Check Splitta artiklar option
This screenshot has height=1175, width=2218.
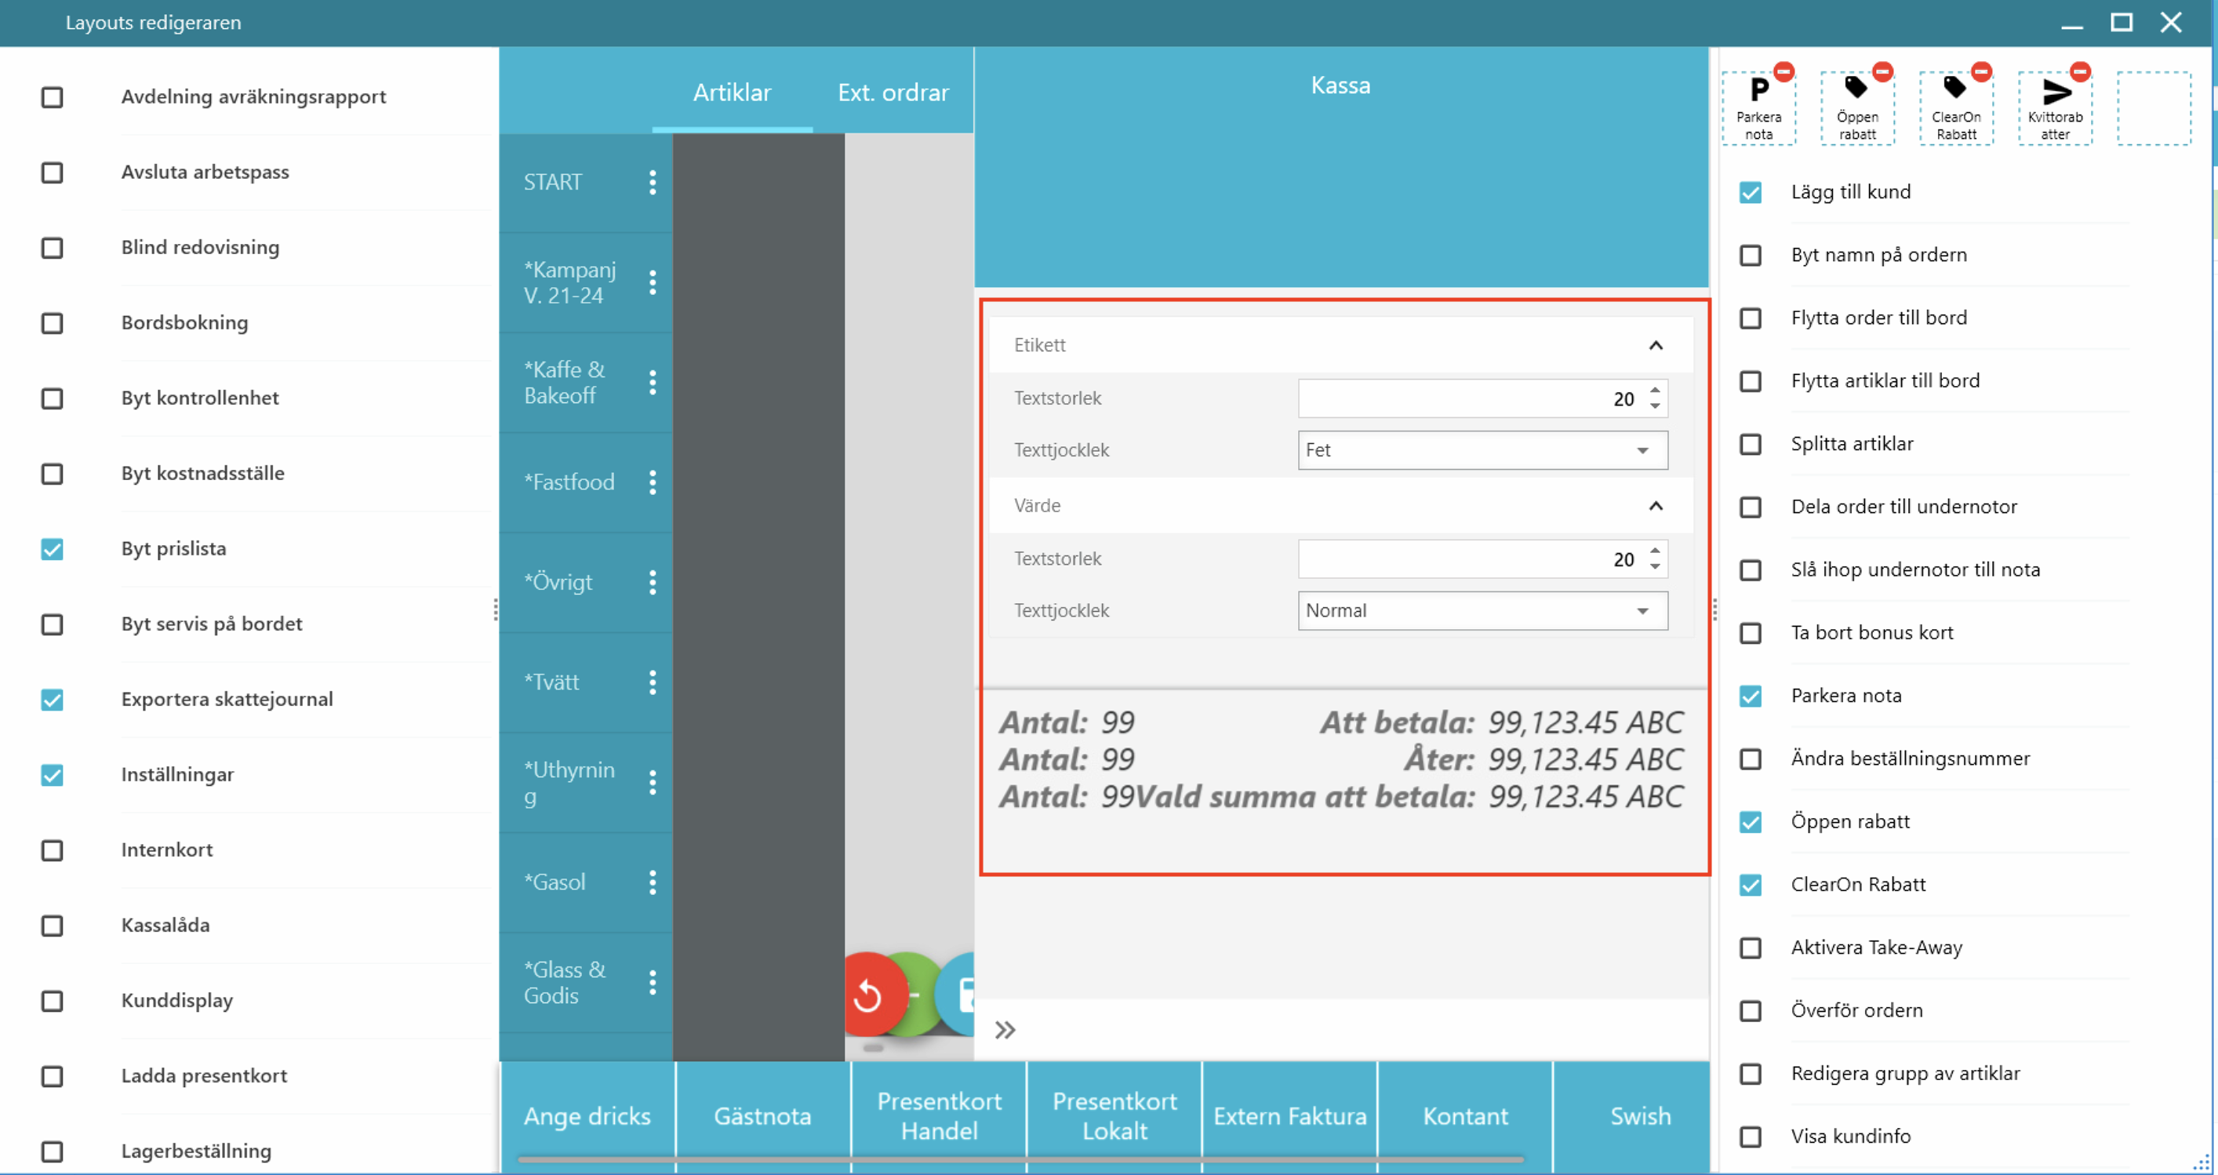click(x=1751, y=444)
